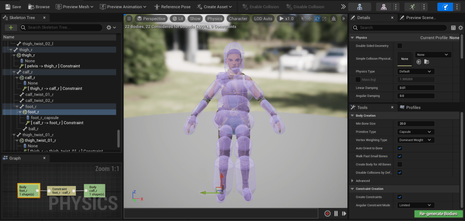Click the Details settings gear icon

pyautogui.click(x=461, y=28)
